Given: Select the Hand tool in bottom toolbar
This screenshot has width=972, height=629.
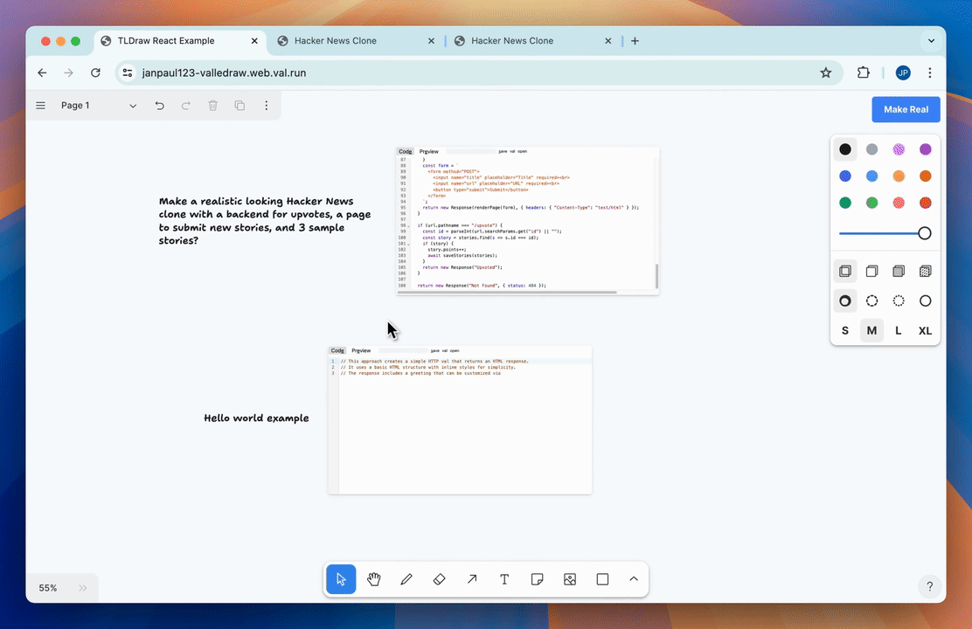Looking at the screenshot, I should 374,579.
